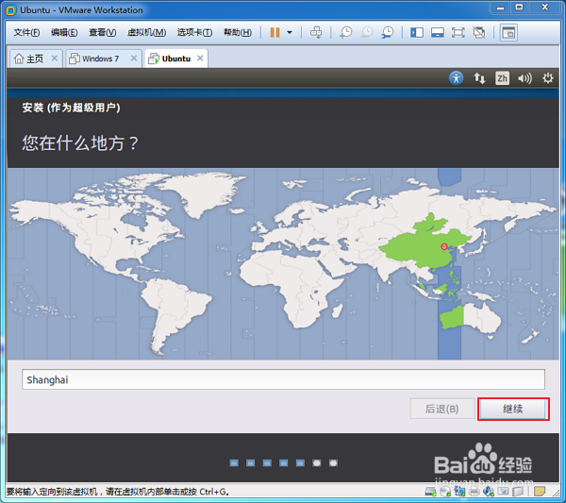Toggle the library sidebar panel icon
The width and height of the screenshot is (566, 503).
click(x=417, y=32)
